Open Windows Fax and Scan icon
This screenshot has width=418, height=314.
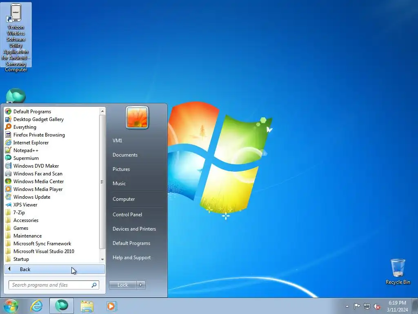point(8,173)
